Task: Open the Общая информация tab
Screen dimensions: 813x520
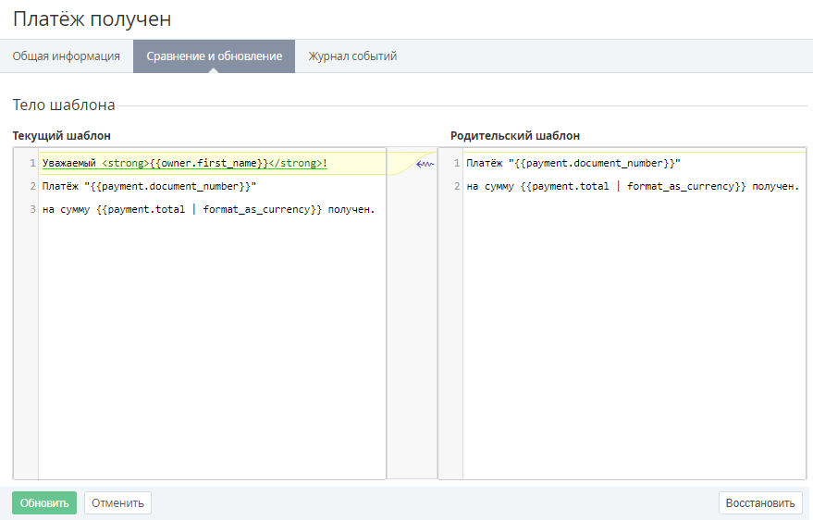Action: (66, 56)
